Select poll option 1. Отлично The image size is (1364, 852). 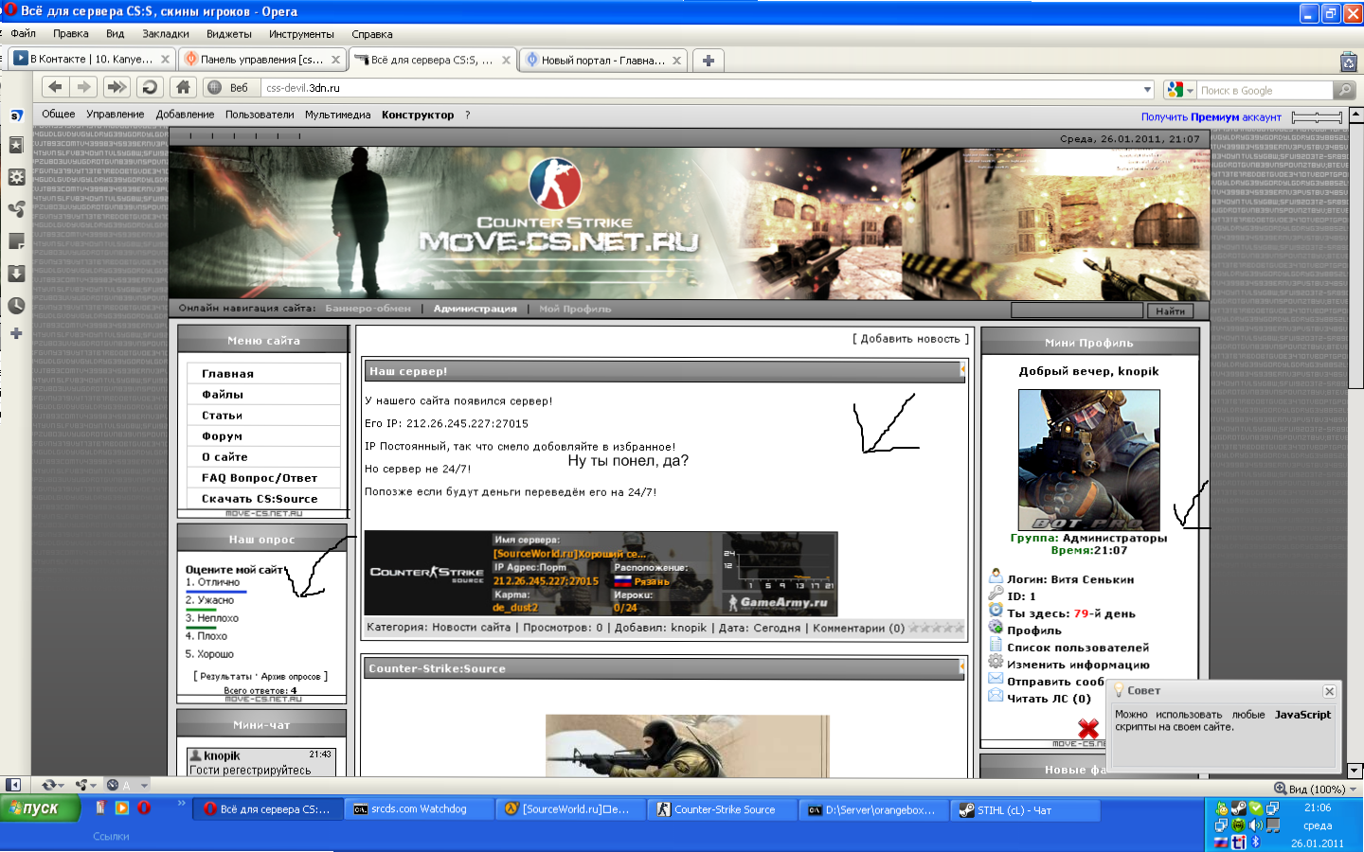point(213,583)
